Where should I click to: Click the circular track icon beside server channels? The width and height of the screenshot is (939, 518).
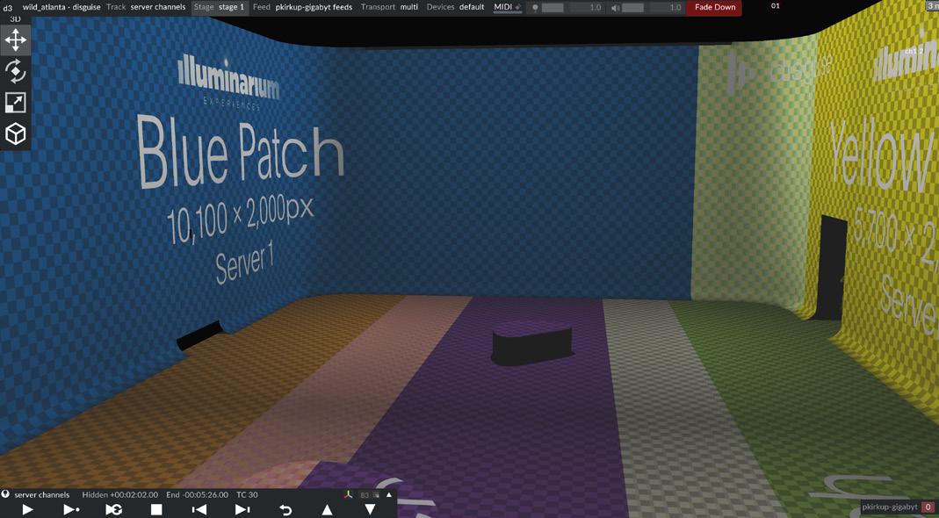[x=5, y=494]
